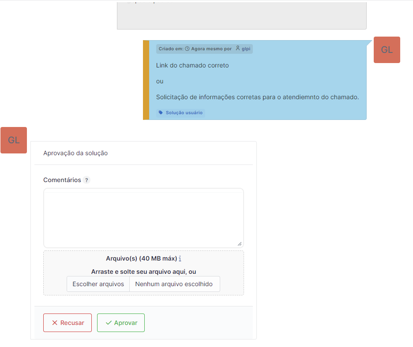Click the user icon next to "glpi"
The height and width of the screenshot is (347, 413).
tap(237, 48)
